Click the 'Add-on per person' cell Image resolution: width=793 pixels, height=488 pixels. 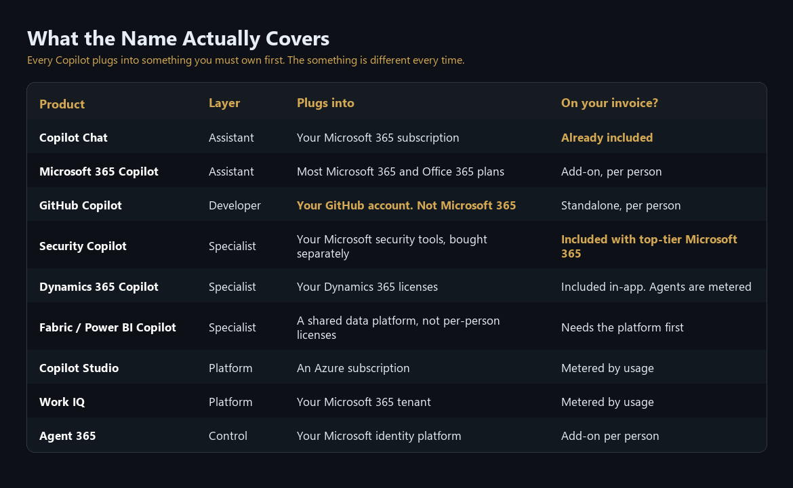pyautogui.click(x=610, y=436)
